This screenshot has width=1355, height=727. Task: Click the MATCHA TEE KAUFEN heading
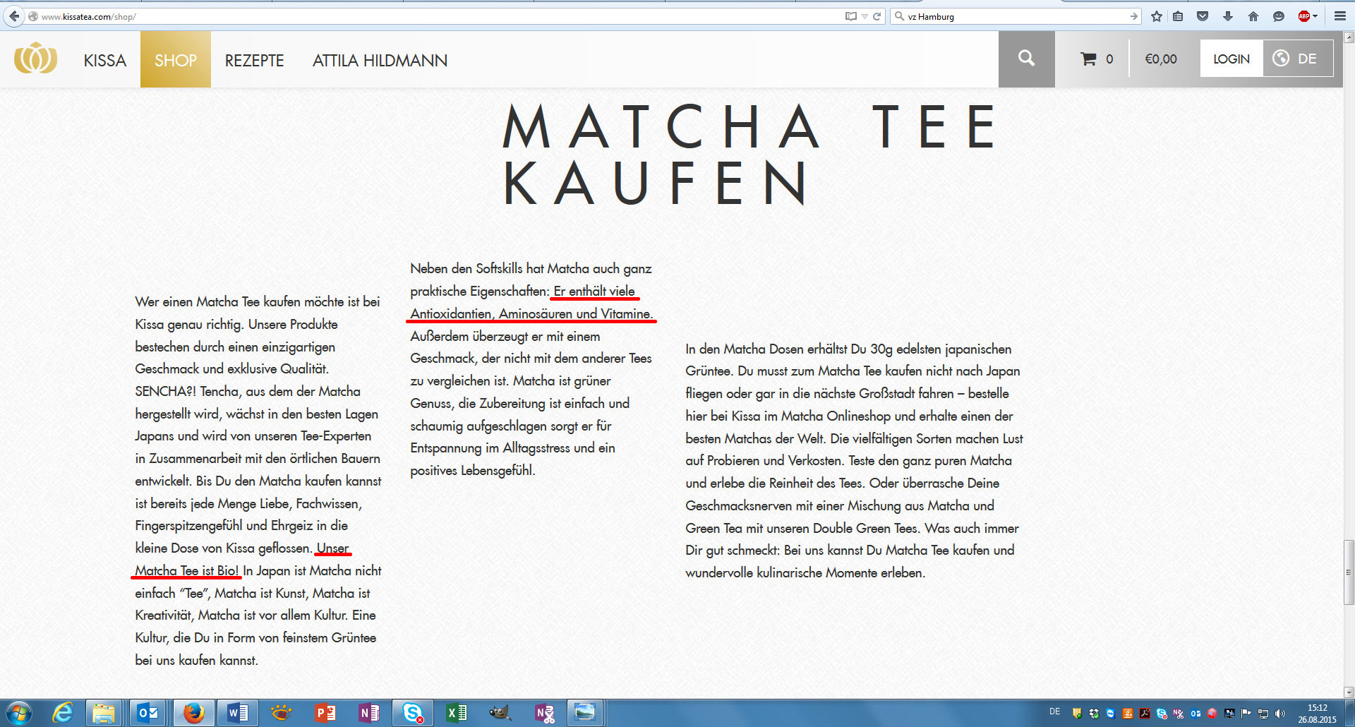(750, 154)
